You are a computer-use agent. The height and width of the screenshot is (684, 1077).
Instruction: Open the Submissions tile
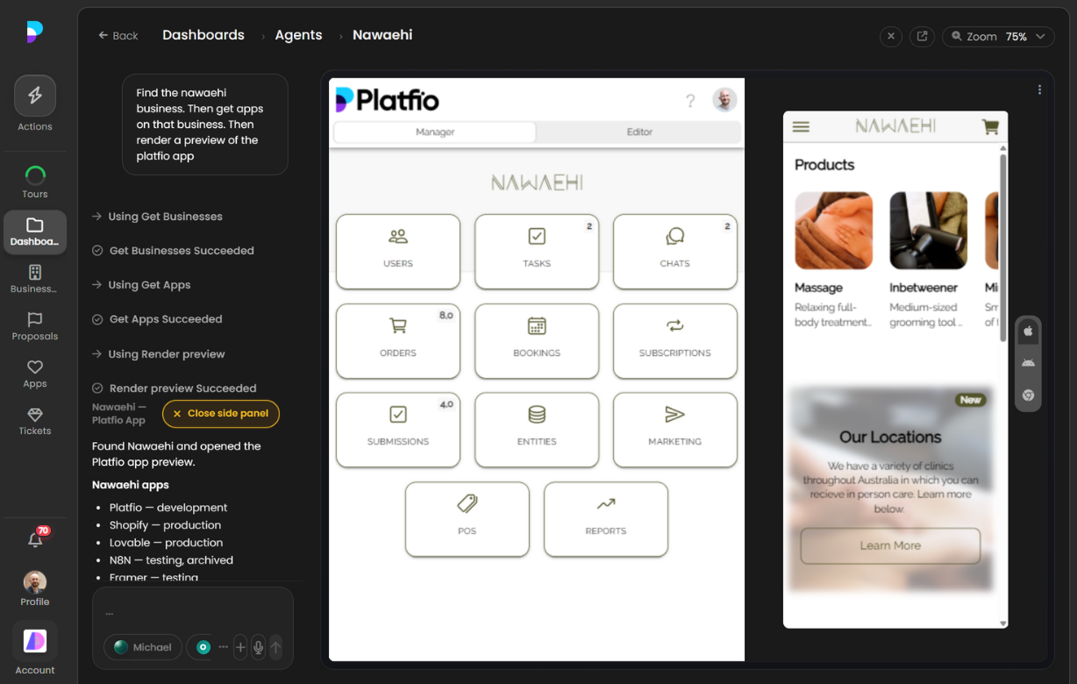pyautogui.click(x=398, y=429)
